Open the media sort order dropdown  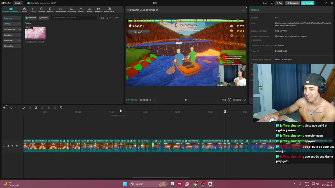point(109,18)
